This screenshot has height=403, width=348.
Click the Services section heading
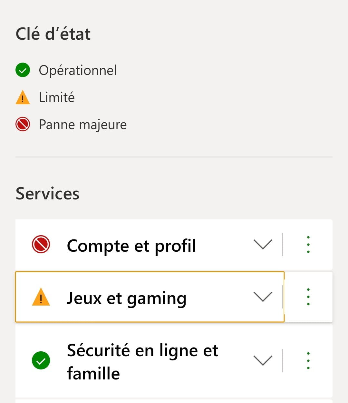click(x=48, y=194)
